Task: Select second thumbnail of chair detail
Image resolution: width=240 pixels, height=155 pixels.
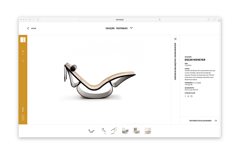Action: click(103, 131)
